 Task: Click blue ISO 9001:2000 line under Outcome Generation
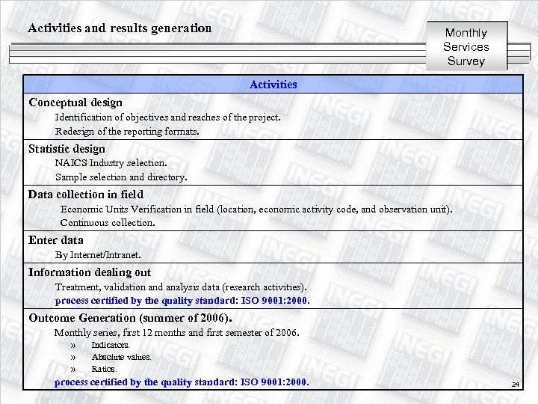pos(182,382)
